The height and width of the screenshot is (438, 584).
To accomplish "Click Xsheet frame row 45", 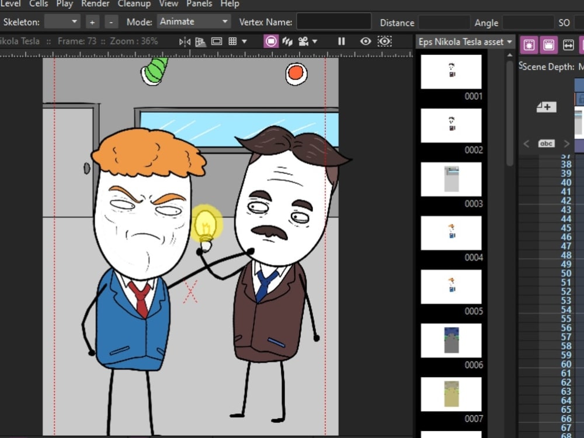I will [566, 228].
